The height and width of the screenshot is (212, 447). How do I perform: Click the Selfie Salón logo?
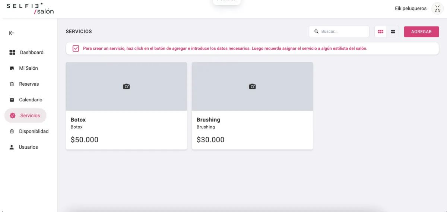tap(31, 9)
